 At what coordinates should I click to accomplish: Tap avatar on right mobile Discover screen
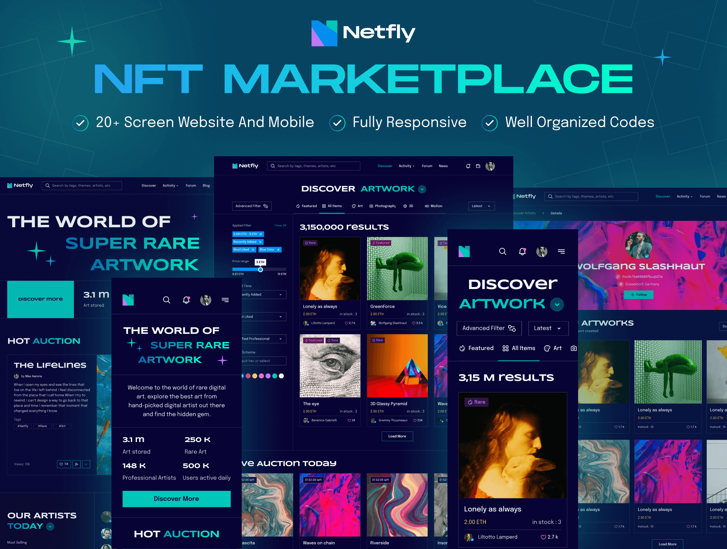click(x=542, y=251)
